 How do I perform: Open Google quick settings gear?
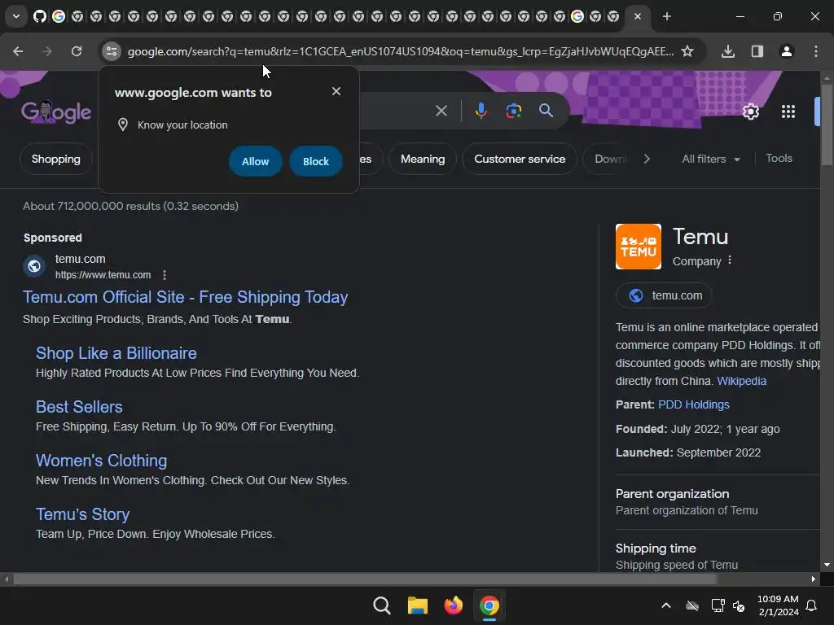point(750,111)
